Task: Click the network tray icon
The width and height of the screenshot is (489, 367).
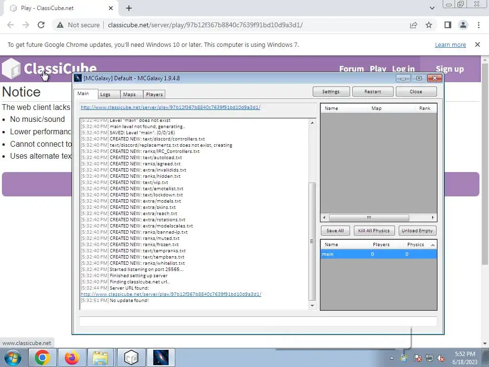Action: pyautogui.click(x=429, y=358)
